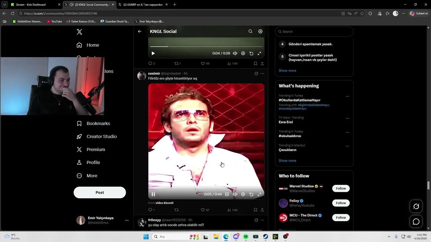Mute the upper 0:28 video
The height and width of the screenshot is (242, 431).
[x=235, y=53]
